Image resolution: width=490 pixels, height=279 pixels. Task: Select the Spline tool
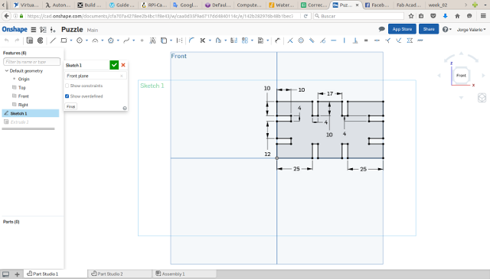point(126,41)
